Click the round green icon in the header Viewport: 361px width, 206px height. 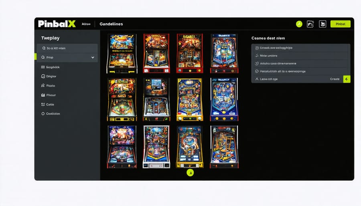299,24
